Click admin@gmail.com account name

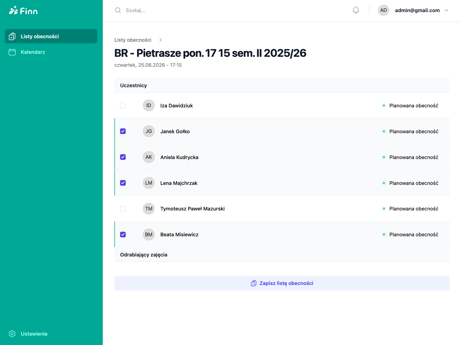(x=417, y=10)
